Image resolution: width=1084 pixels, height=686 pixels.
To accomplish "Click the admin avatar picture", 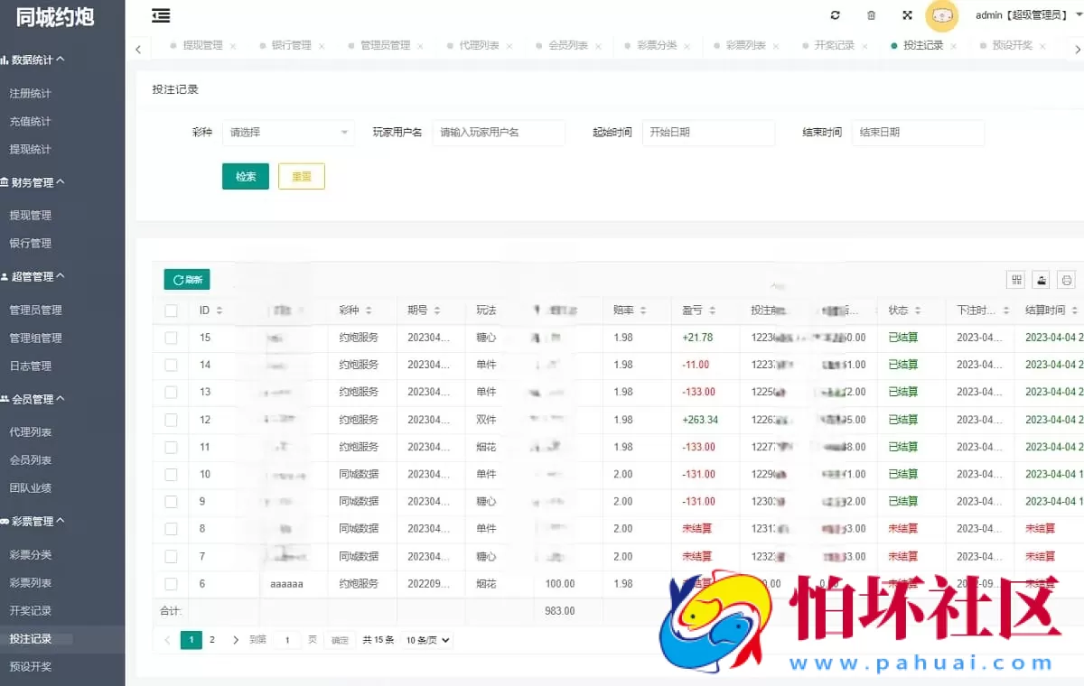I will click(942, 15).
